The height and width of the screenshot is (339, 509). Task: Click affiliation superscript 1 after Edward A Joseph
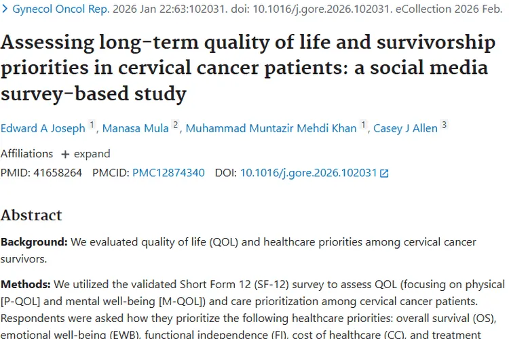point(92,125)
